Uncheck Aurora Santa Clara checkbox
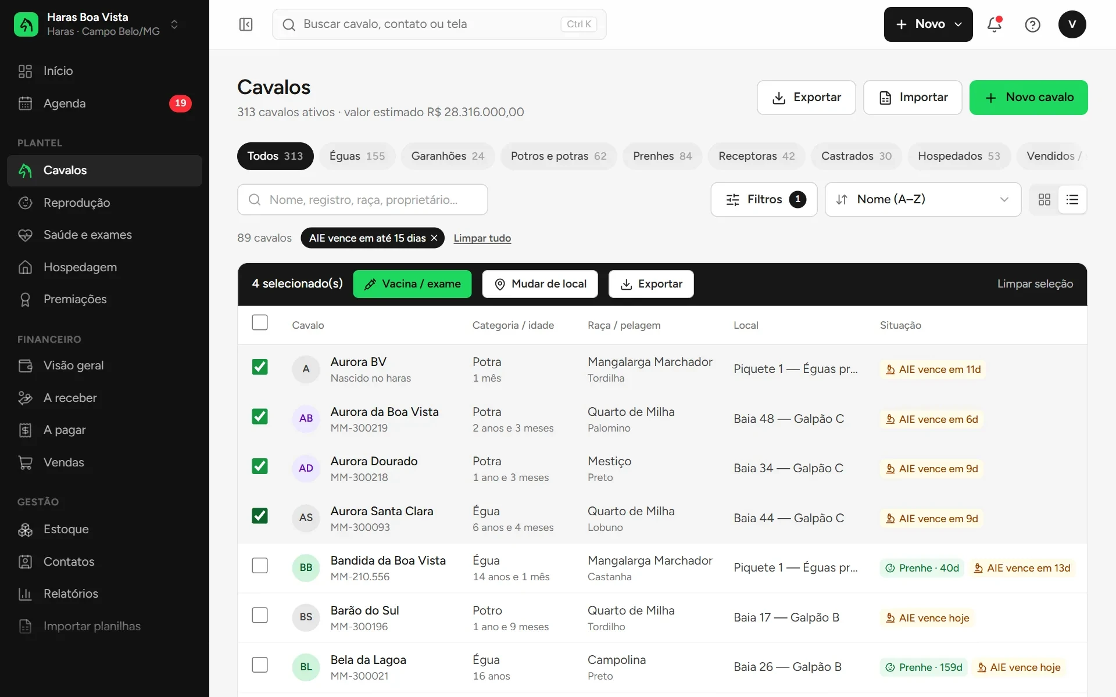Image resolution: width=1116 pixels, height=697 pixels. point(260,516)
